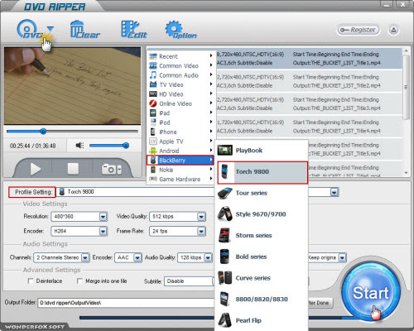Select THE_BUCKET_LIST_Title4.mp4 row
The width and height of the screenshot is (414, 331).
coord(310,127)
